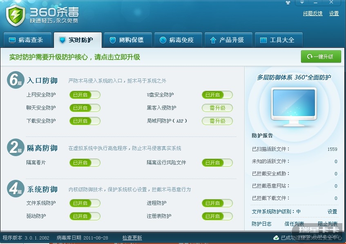Image resolution: width=346 pixels, height=244 pixels.
Task: Click the 4层 circle badge
Action: pyautogui.click(x=15, y=188)
